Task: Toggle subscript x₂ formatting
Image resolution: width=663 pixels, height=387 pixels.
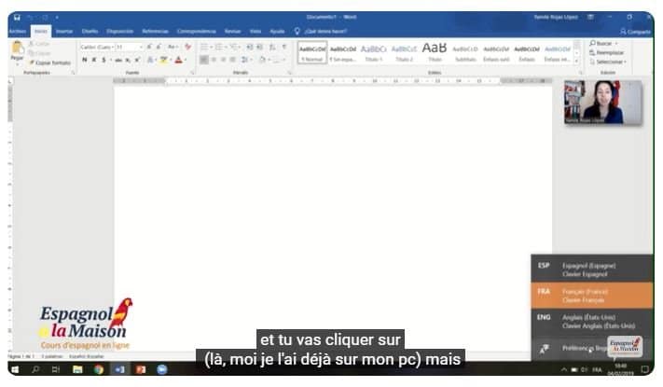Action: click(128, 61)
